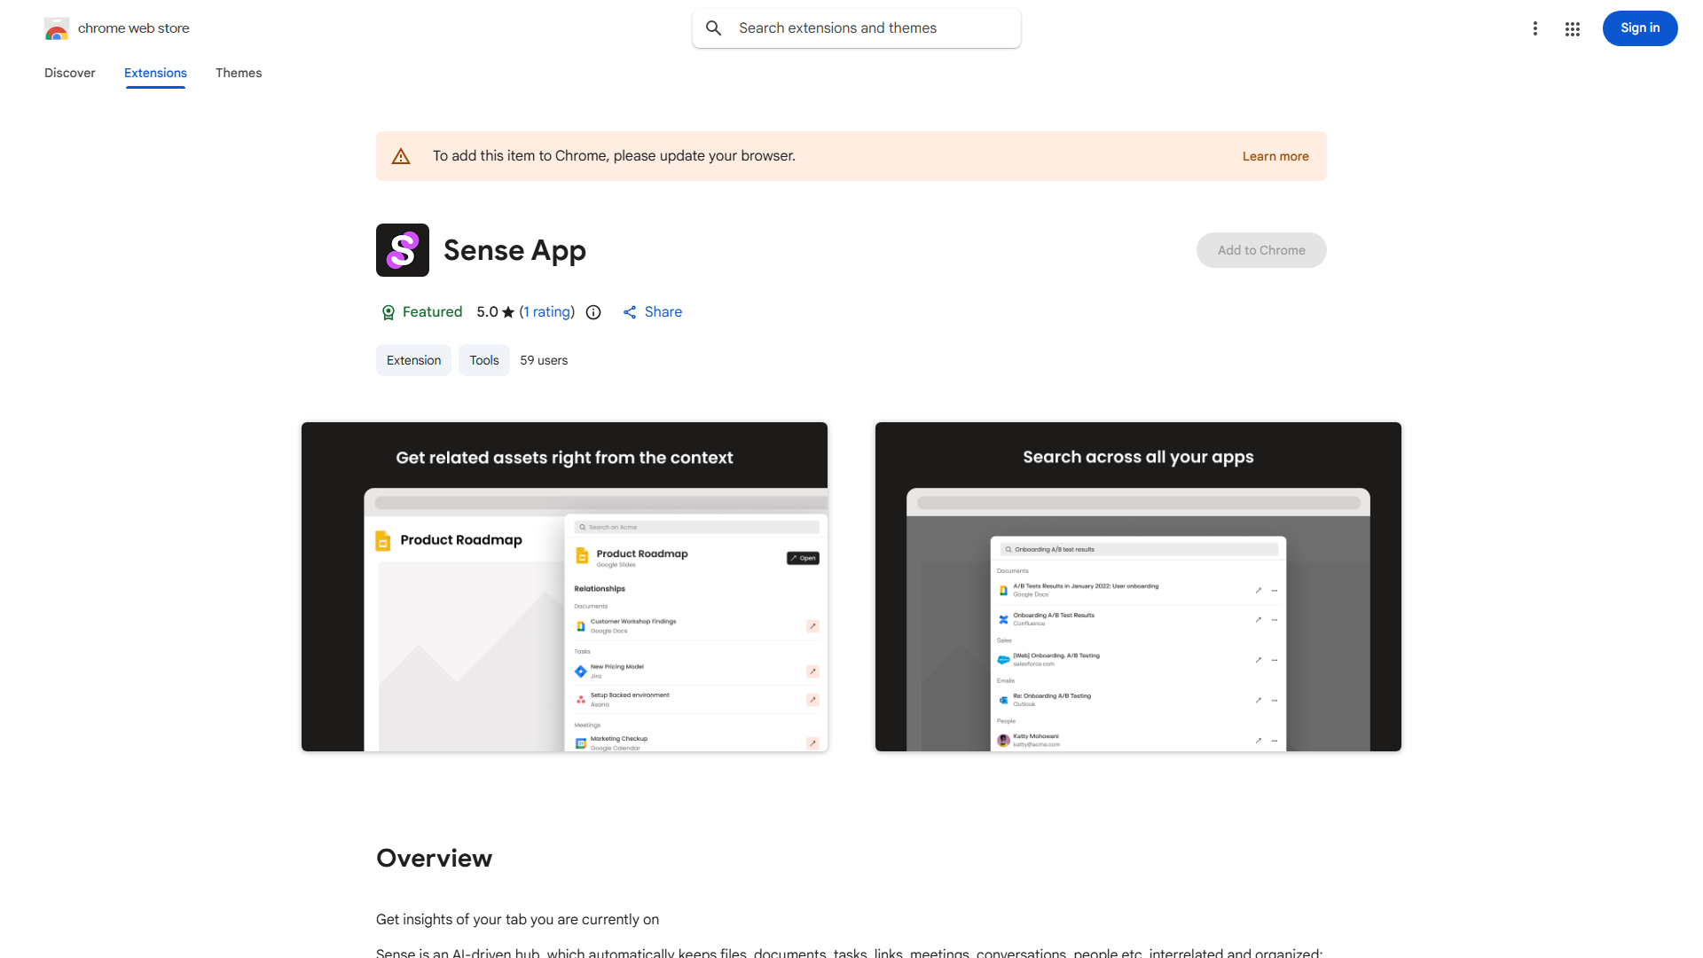1703x958 pixels.
Task: Open the three-dot more options menu
Action: (1534, 28)
